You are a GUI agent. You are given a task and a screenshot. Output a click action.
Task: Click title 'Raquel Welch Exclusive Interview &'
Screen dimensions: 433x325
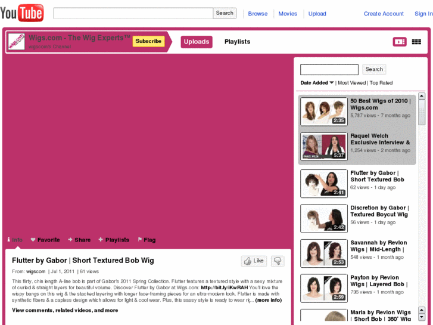tap(380, 139)
